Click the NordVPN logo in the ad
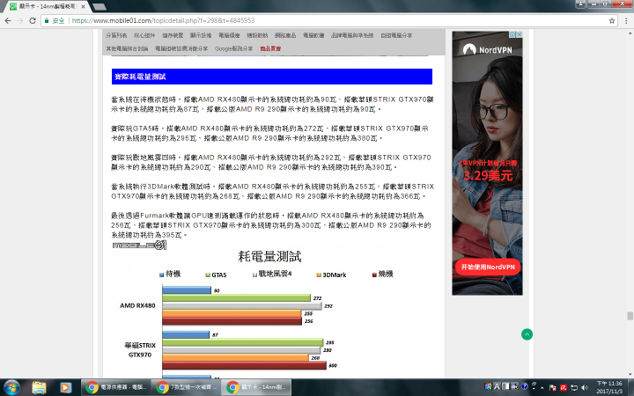634x396 pixels. click(487, 49)
